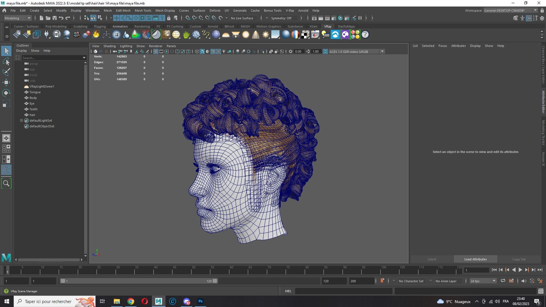The width and height of the screenshot is (546, 307).
Task: Activate the Lasso selection tool
Action: coord(6,62)
